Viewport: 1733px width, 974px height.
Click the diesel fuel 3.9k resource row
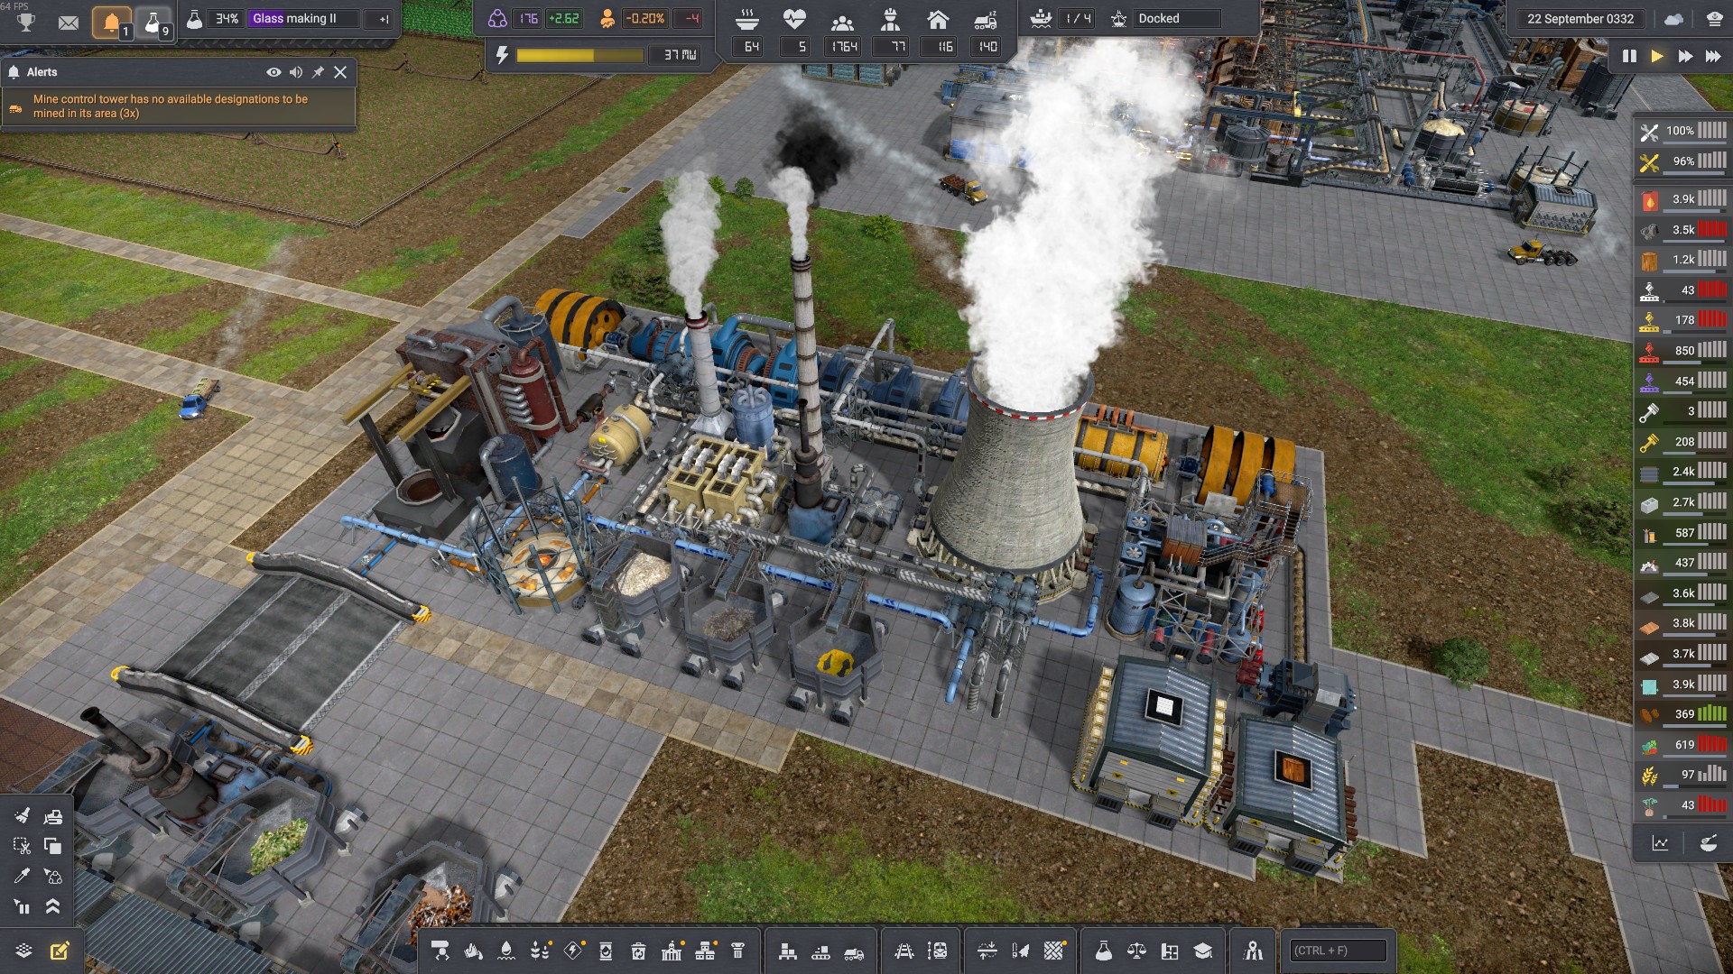click(x=1682, y=199)
